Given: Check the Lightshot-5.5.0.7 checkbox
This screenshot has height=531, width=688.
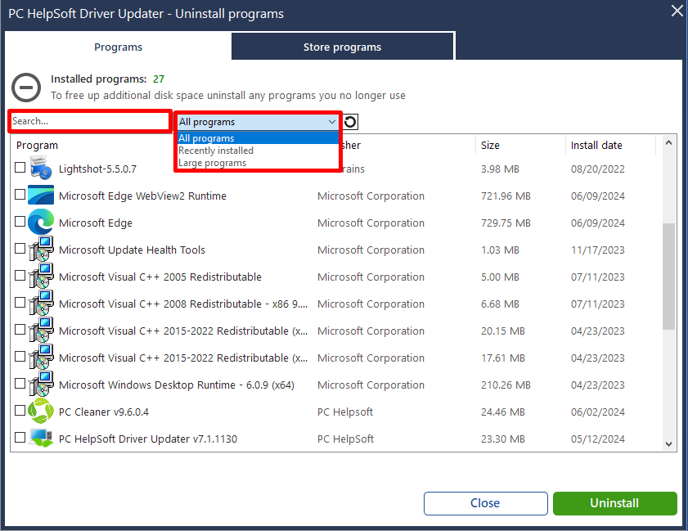Looking at the screenshot, I should click(x=20, y=168).
